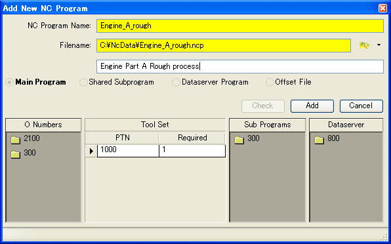The width and height of the screenshot is (391, 244).
Task: Click the Add button
Action: coord(312,106)
